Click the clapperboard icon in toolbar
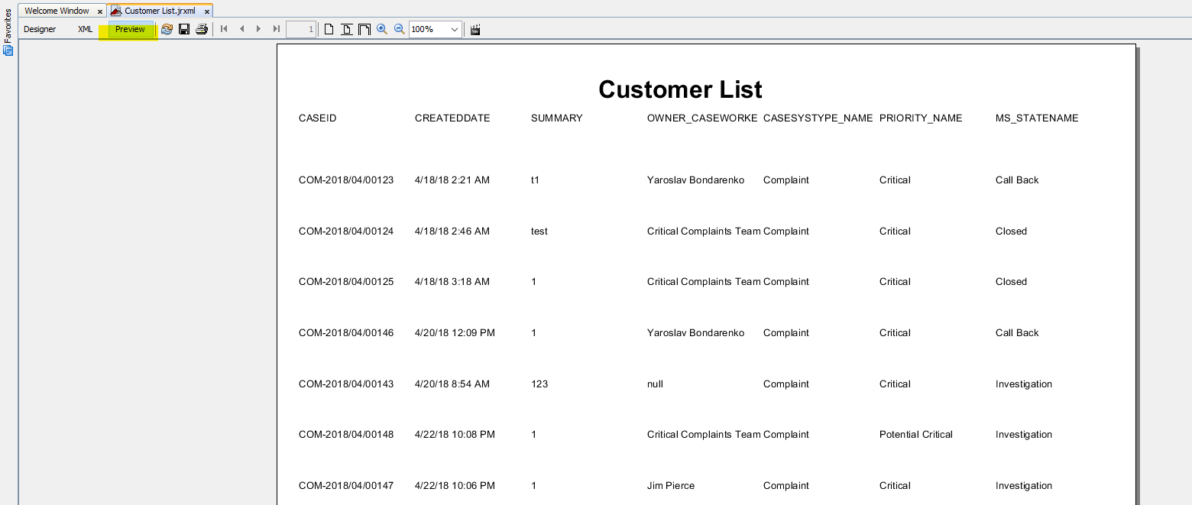1192x505 pixels. coord(475,29)
